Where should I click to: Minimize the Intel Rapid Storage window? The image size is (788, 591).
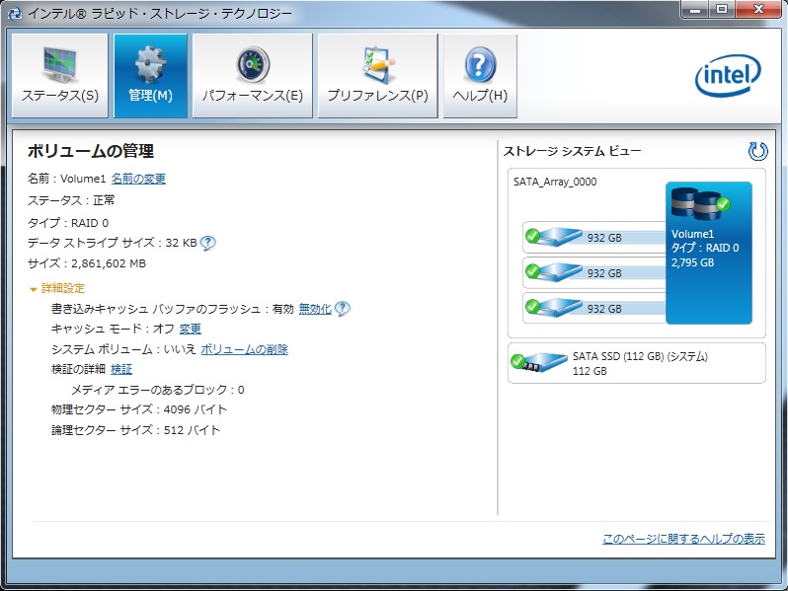[695, 9]
